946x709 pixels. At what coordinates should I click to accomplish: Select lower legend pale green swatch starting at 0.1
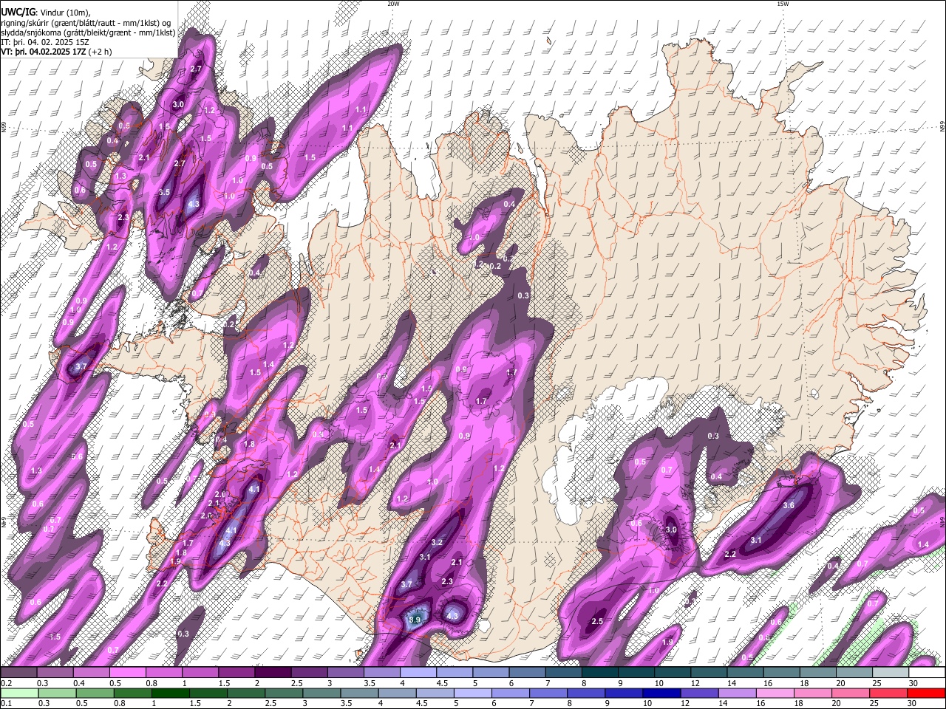[x=19, y=693]
